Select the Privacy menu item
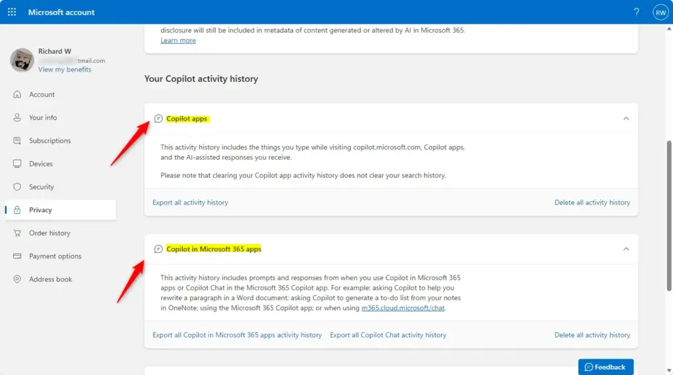 60,210
